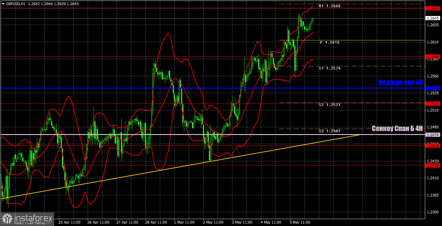The width and height of the screenshot is (442, 226).
Task: Click the 28 Apr 11:00 time label
Action: click(156, 222)
